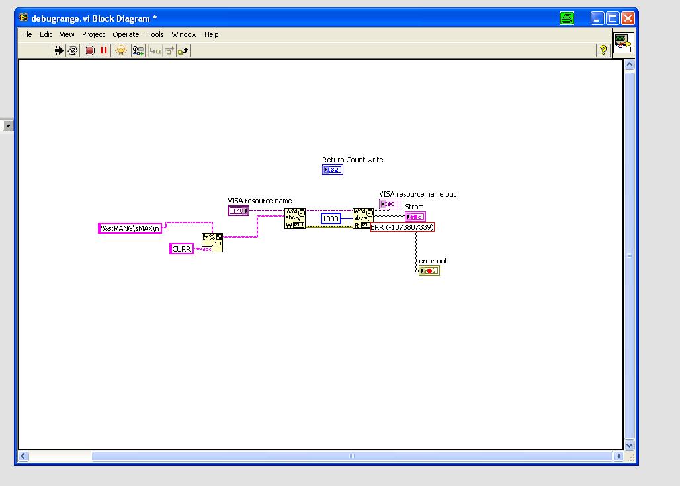Expand the dropdown arrow at left edge
Viewport: 680px width, 486px height.
tap(8, 126)
